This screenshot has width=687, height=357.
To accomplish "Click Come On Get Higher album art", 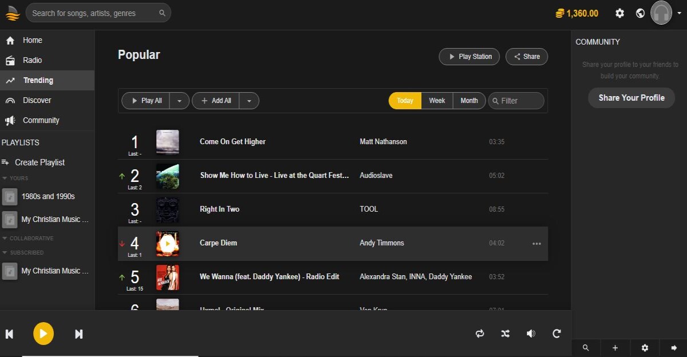I will [168, 142].
